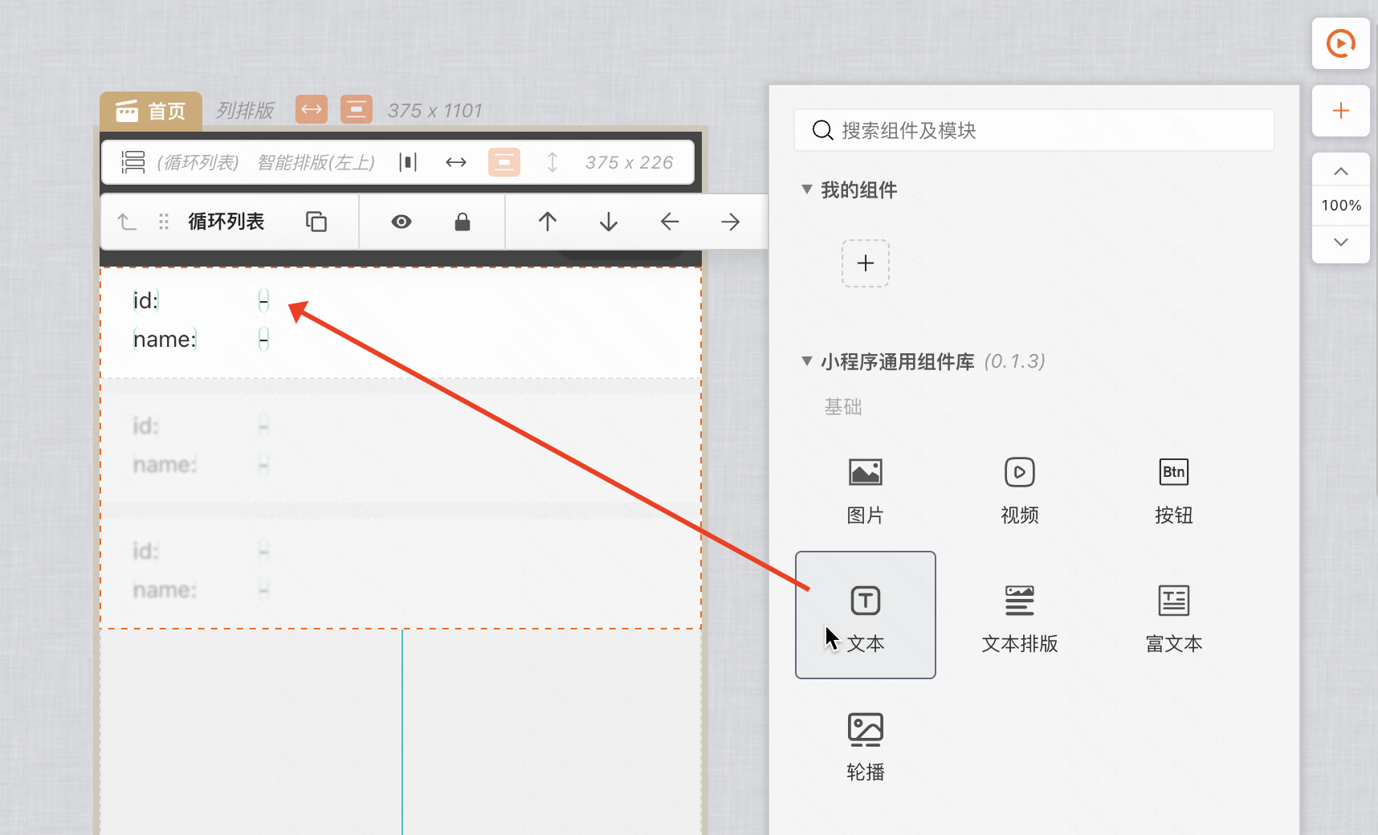
Task: Select the 富文本 rich text component
Action: click(x=1173, y=618)
